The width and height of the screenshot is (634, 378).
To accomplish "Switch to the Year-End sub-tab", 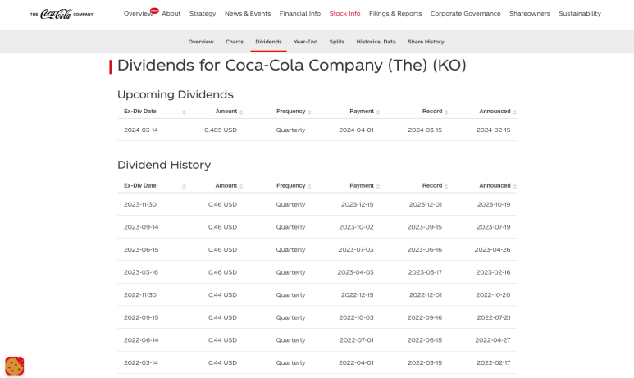I will [306, 42].
